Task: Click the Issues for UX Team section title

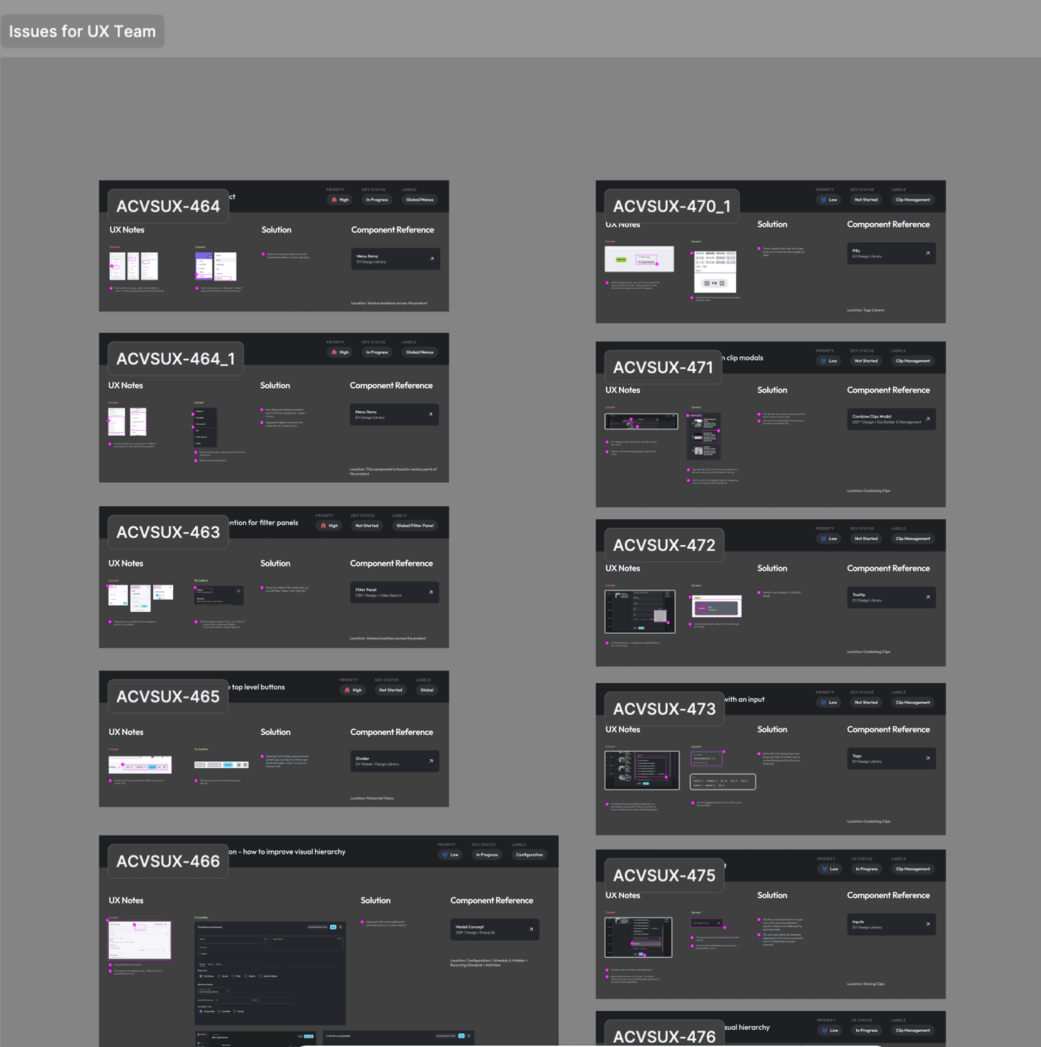Action: click(82, 31)
